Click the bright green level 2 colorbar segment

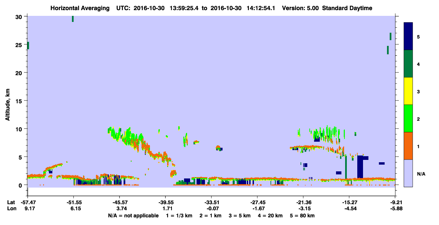click(x=408, y=118)
